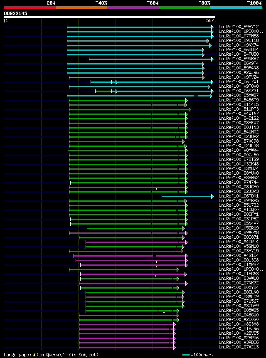Open UniRef100_B4B6T9 entry
266x358 pixels.
pos(239,100)
